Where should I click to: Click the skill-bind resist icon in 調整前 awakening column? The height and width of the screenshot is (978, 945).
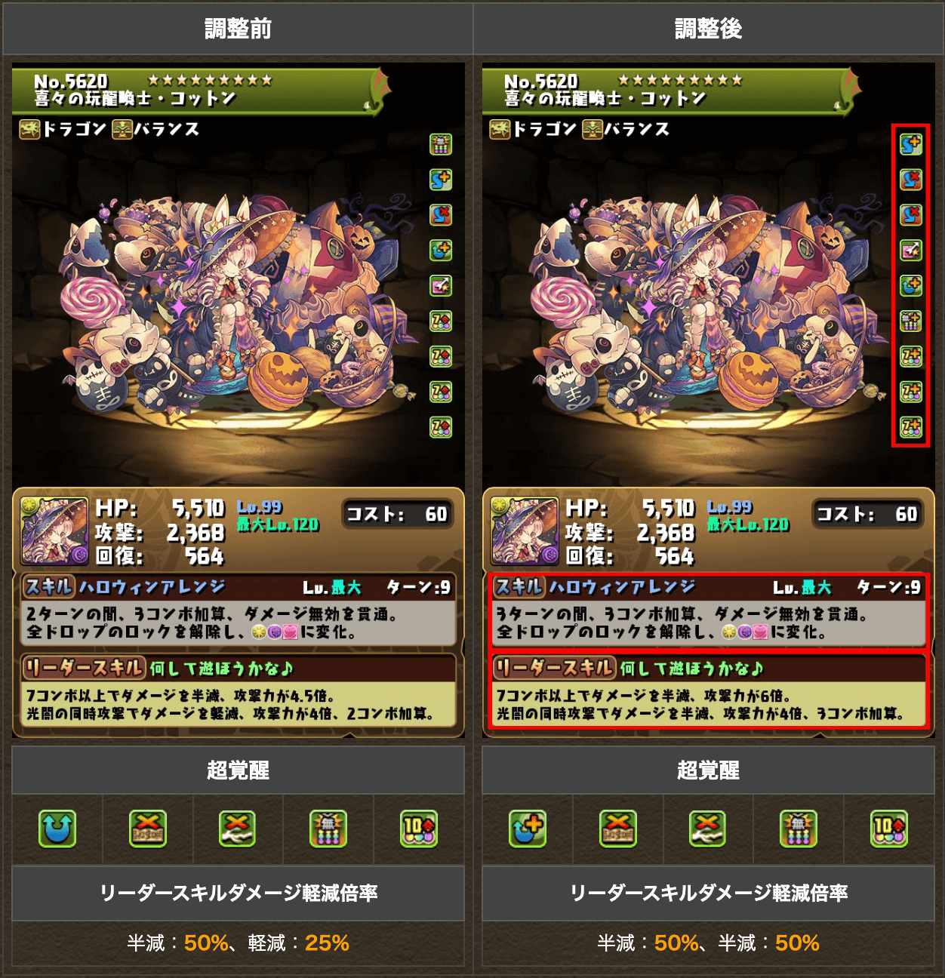coord(441,215)
